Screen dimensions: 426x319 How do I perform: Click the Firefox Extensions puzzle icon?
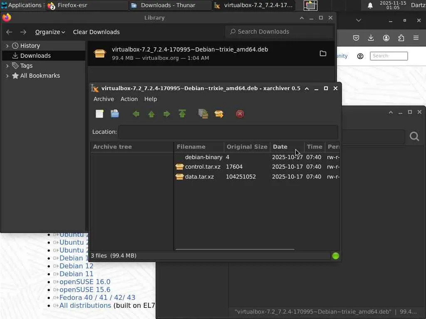[x=401, y=38]
